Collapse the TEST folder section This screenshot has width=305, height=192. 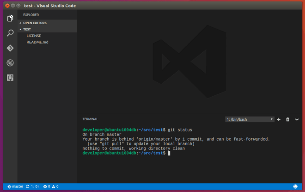(x=27, y=29)
